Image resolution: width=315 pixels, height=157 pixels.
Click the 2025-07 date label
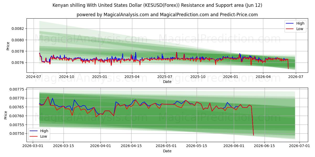[165, 77]
